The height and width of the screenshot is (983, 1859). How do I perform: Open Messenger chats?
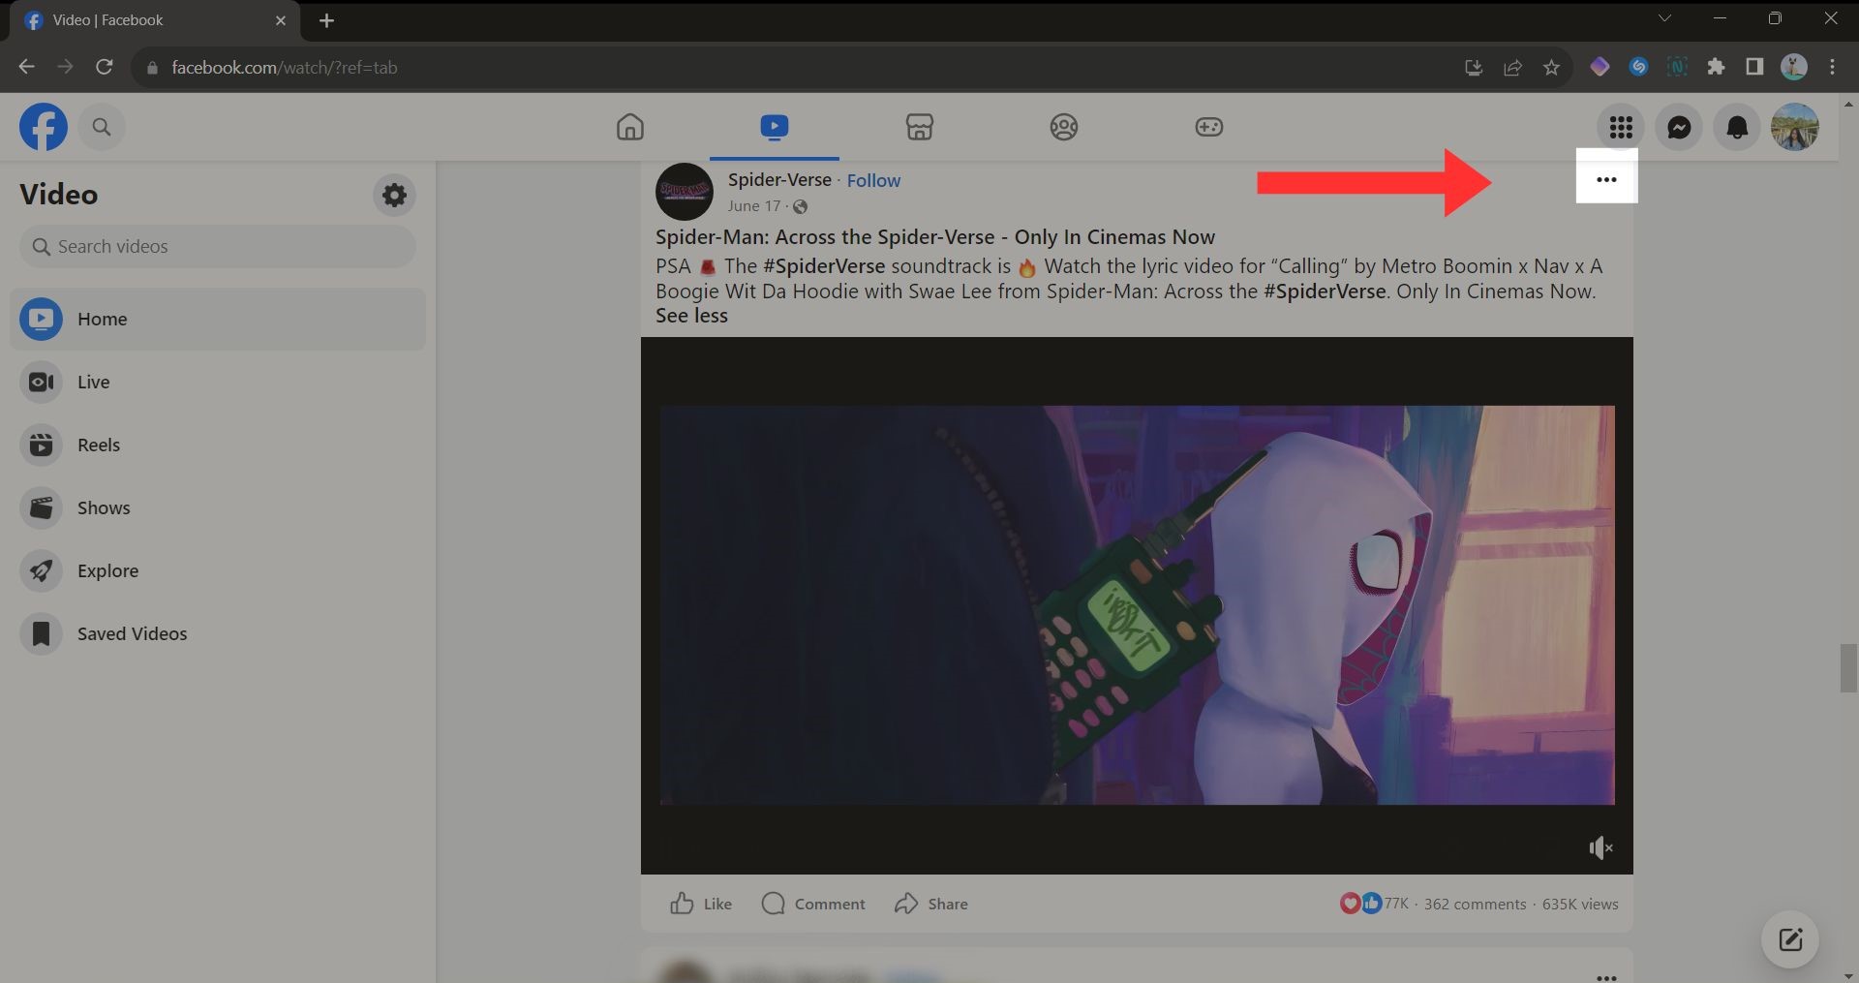tap(1679, 127)
